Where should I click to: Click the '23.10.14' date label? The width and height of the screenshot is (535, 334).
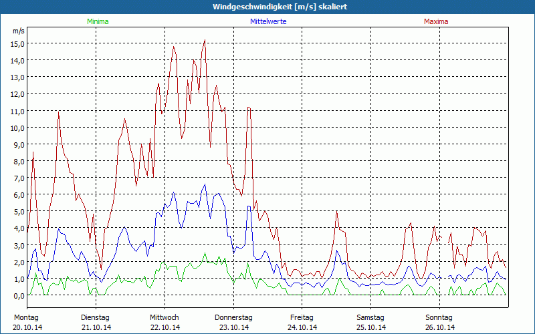click(x=234, y=327)
